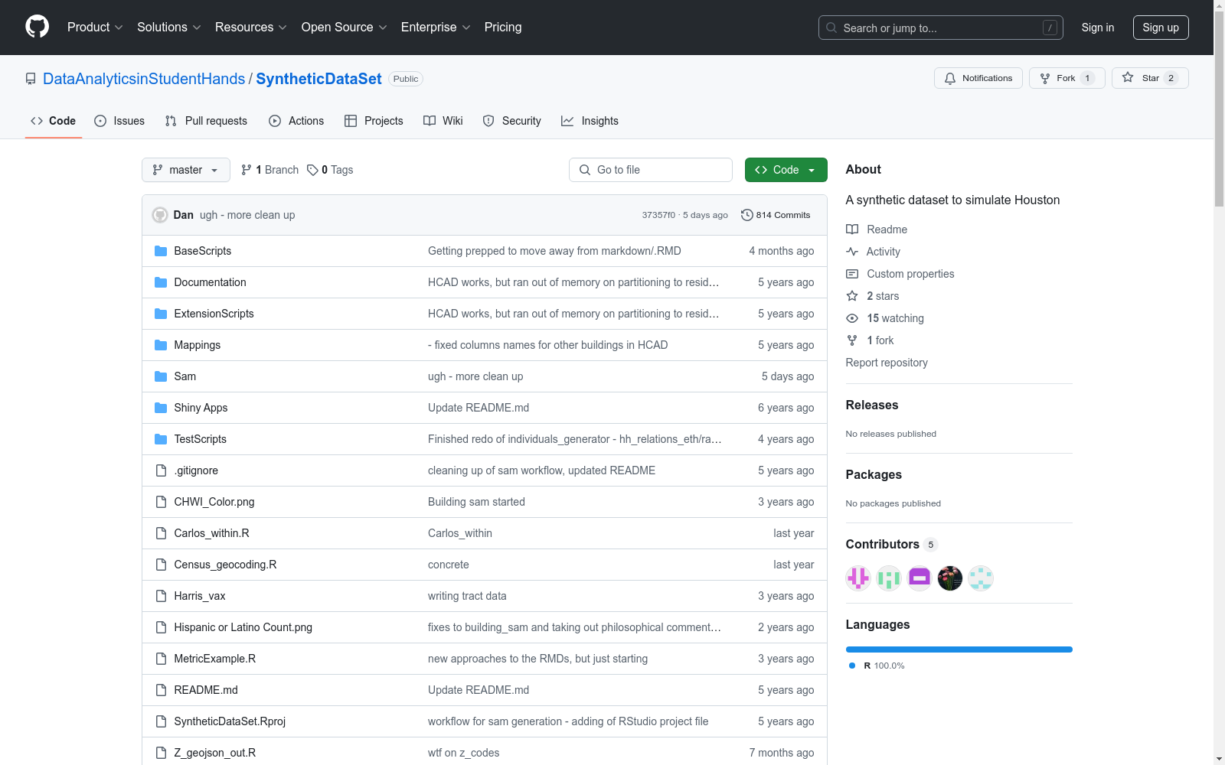Viewport: 1225px width, 765px height.
Task: View the 814 Commits history
Action: tap(776, 215)
